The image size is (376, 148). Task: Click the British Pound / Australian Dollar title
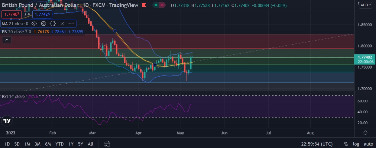click(x=40, y=5)
